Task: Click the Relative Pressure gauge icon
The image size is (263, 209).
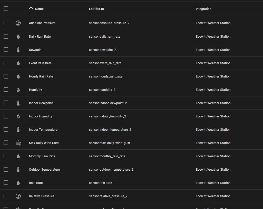Action: coord(18,196)
